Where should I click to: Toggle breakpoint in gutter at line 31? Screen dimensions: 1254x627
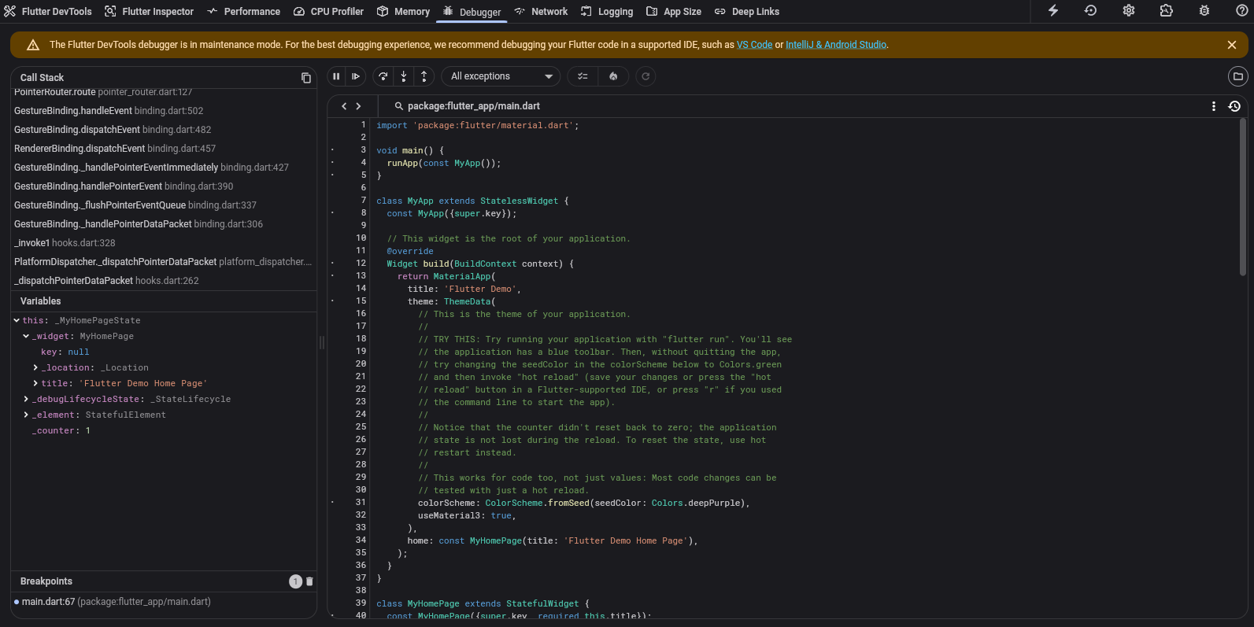(333, 503)
